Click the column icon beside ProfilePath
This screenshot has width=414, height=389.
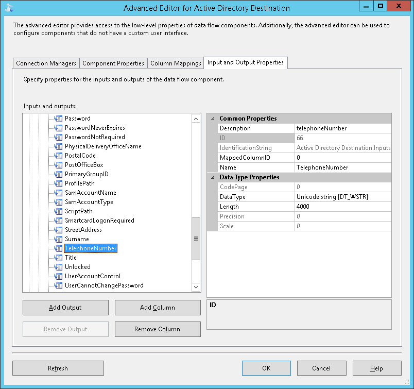point(58,183)
